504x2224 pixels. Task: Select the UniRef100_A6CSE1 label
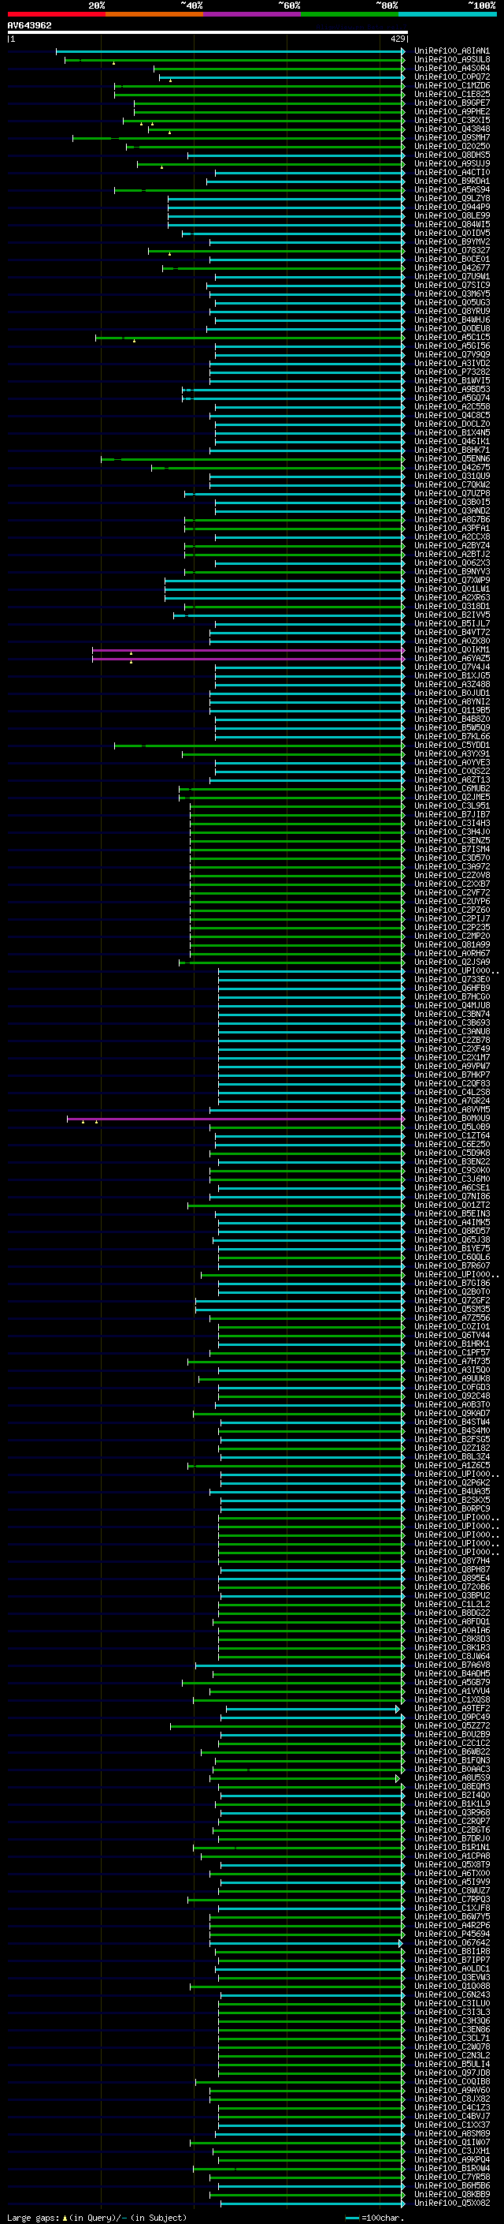[452, 1188]
